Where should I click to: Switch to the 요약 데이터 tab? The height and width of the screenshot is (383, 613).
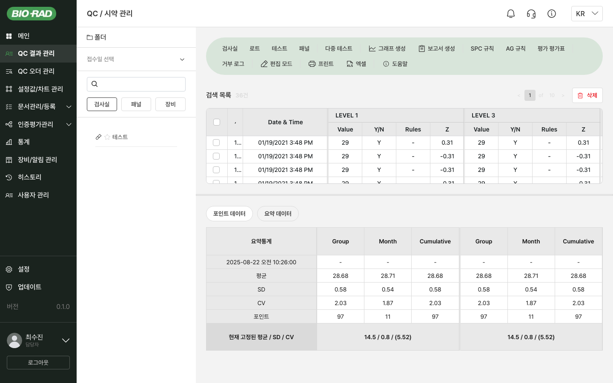pyautogui.click(x=278, y=214)
